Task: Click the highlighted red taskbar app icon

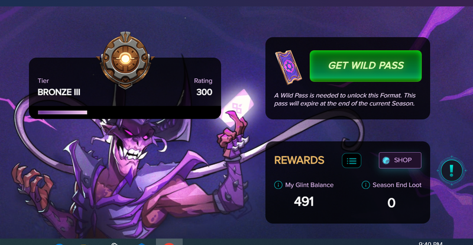Action: (169, 242)
